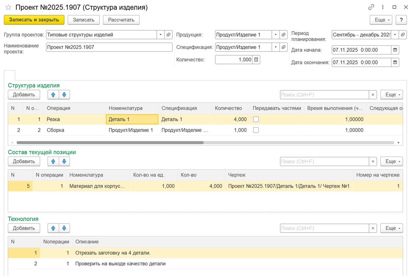Click the chain link icon in the title bar
The width and height of the screenshot is (408, 278).
coord(371,7)
